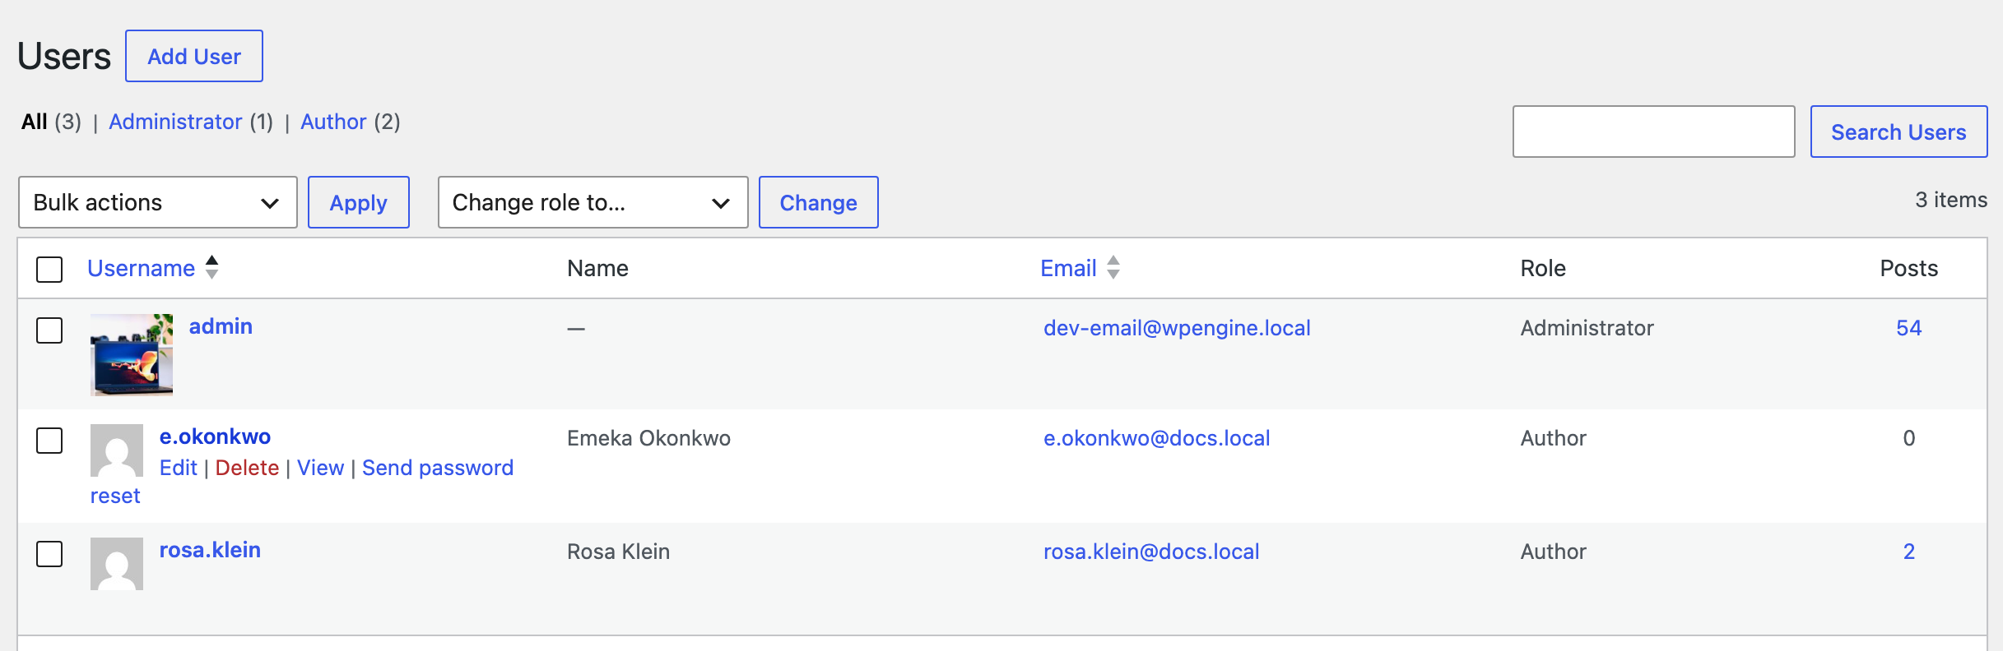This screenshot has height=651, width=2003.
Task: Toggle the select-all users checkbox
Action: [49, 269]
